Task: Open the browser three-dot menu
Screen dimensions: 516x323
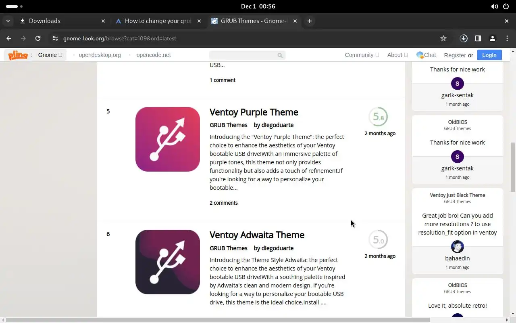Action: (x=507, y=38)
